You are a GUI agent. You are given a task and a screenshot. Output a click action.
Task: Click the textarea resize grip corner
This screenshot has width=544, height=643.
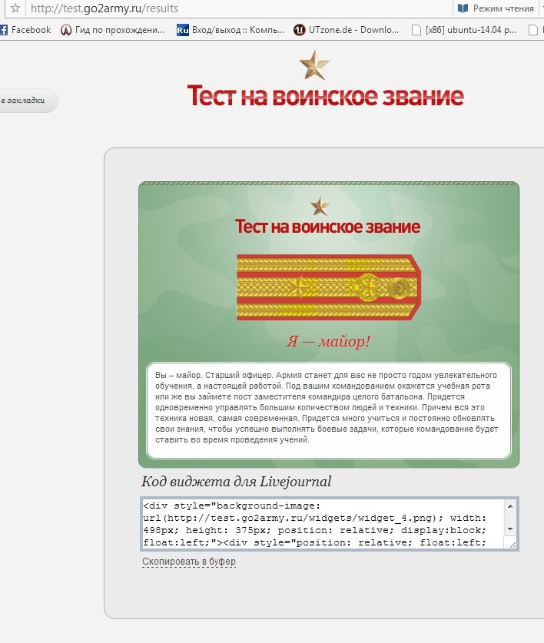[512, 545]
